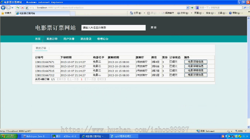The height and width of the screenshot is (139, 250).
Task: Click 电影详细信息 for order 1381151667671
Action: click(196, 62)
